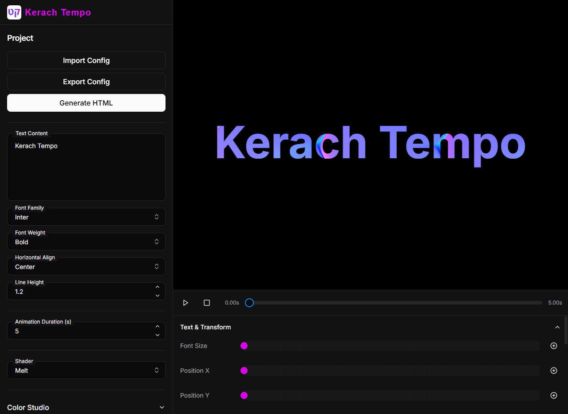
Task: Click the Kerach Tempo logo icon
Action: tap(14, 12)
